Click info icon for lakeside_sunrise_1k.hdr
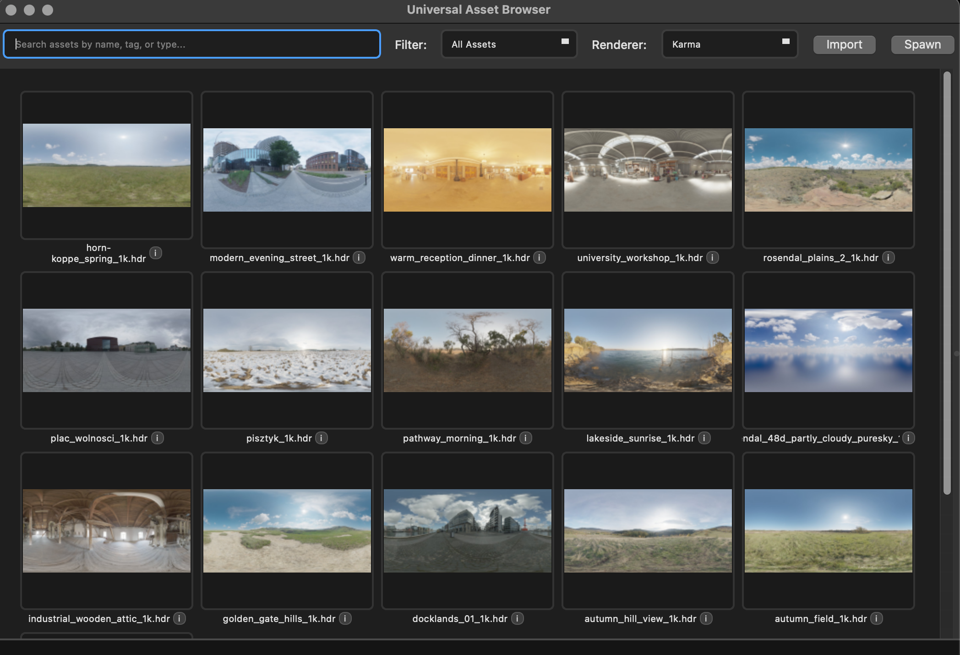This screenshot has height=655, width=960. pyautogui.click(x=704, y=438)
